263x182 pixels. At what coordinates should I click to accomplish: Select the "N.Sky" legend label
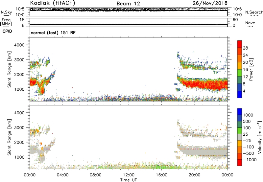[6, 12]
